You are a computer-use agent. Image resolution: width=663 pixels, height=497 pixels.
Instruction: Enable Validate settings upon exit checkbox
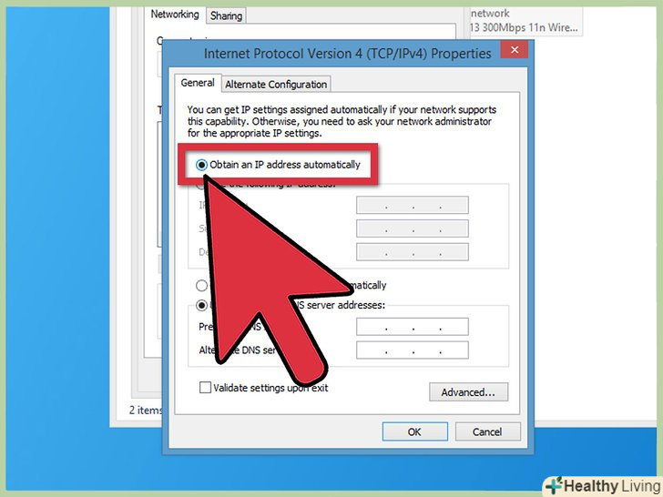205,387
